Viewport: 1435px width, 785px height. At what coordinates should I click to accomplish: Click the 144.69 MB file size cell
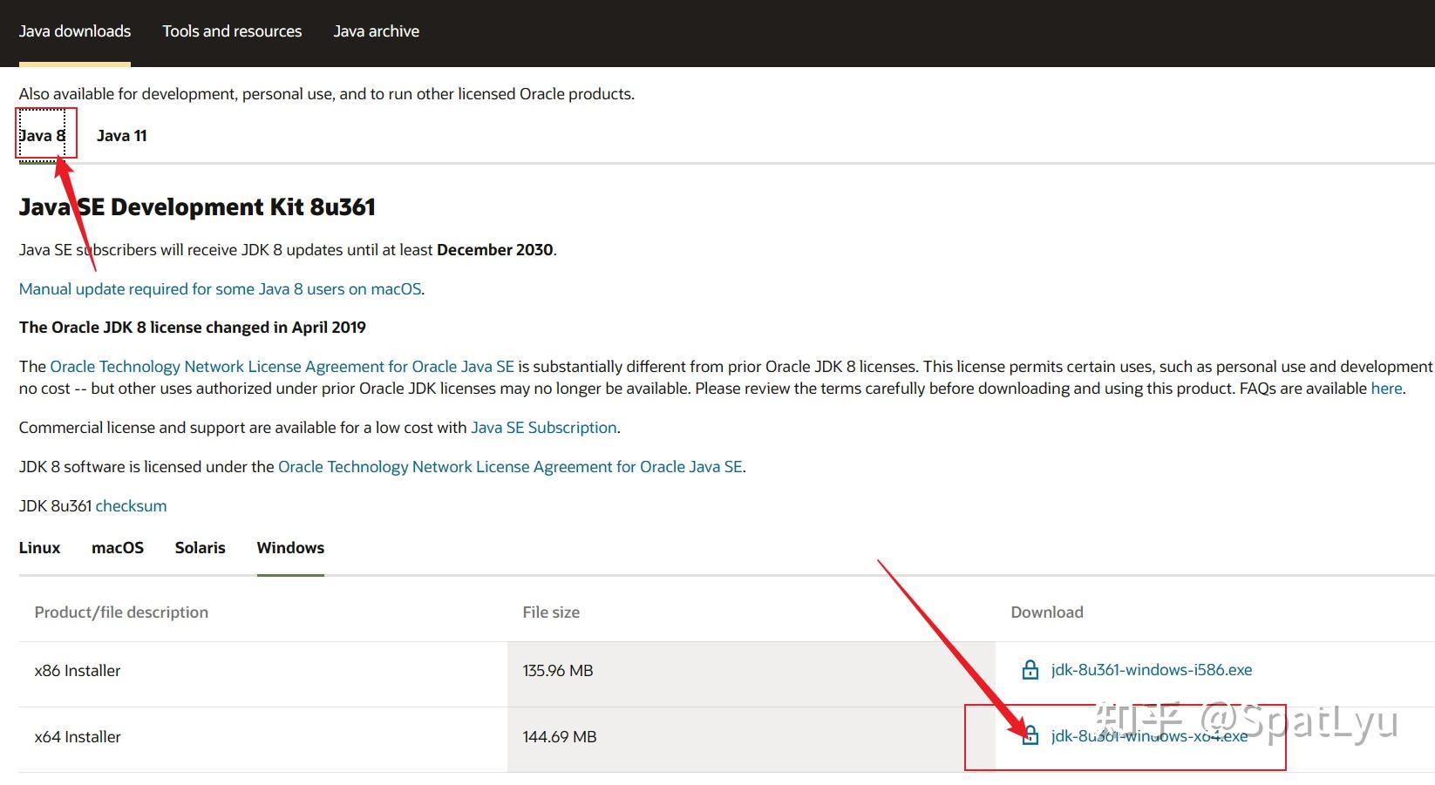[560, 737]
